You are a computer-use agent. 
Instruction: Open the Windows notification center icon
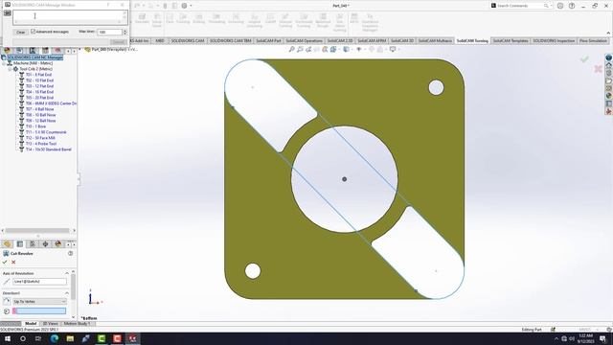602,338
